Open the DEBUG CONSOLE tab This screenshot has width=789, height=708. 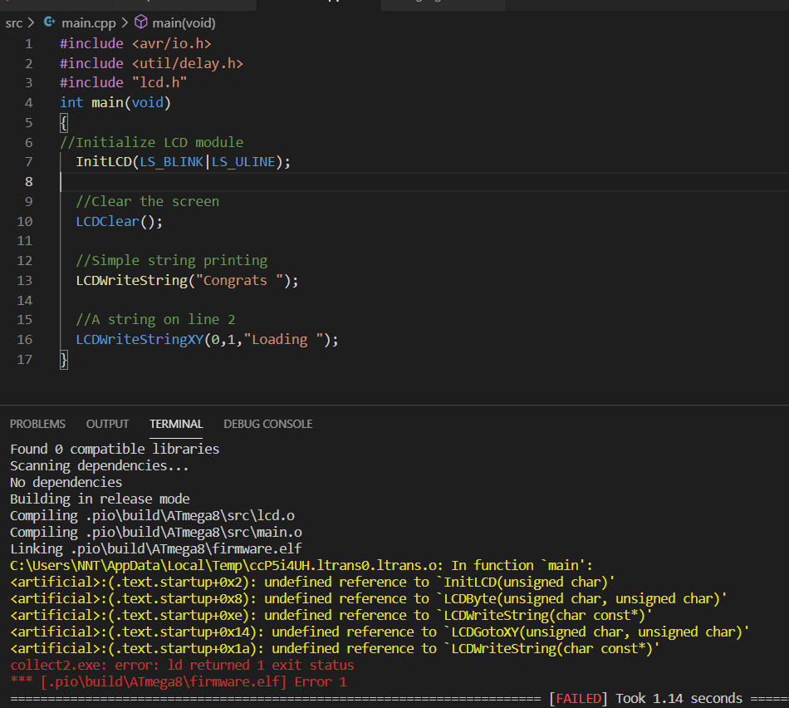pos(267,424)
